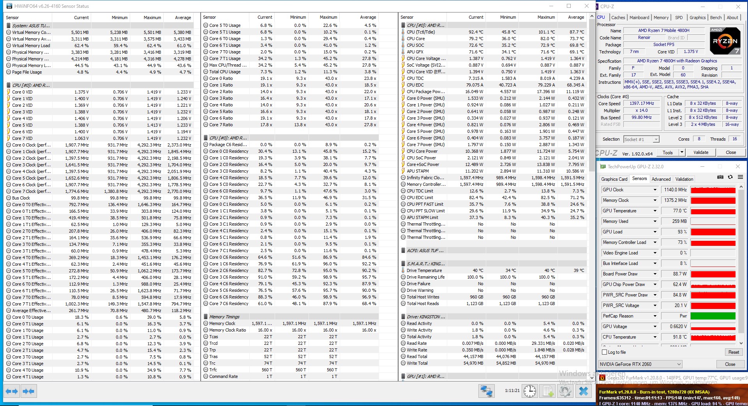Open the GPU Temperature sensor dropdown
748x406 pixels.
coord(655,211)
